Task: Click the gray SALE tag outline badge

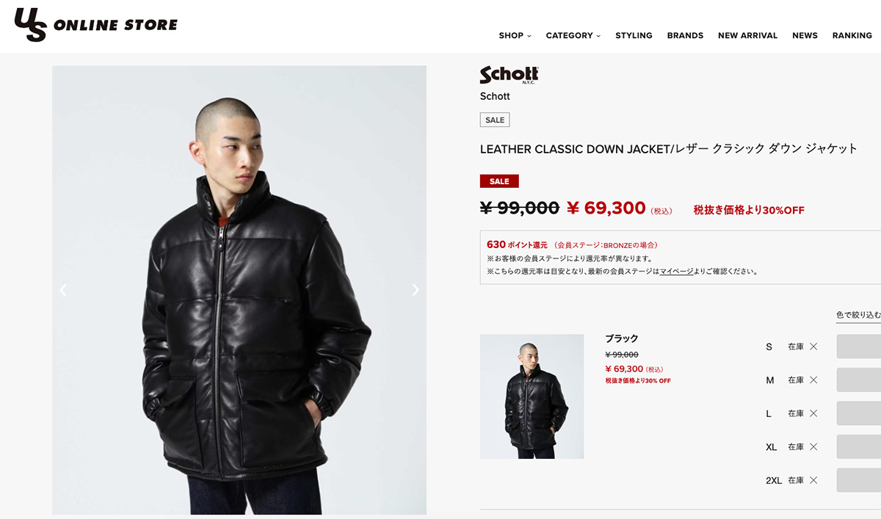Action: tap(495, 120)
